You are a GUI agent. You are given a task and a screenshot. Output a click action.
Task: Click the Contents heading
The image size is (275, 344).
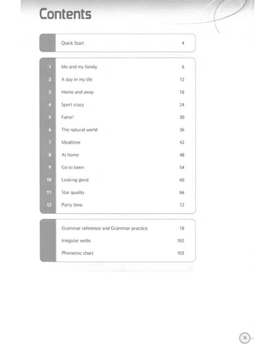[x=65, y=14]
